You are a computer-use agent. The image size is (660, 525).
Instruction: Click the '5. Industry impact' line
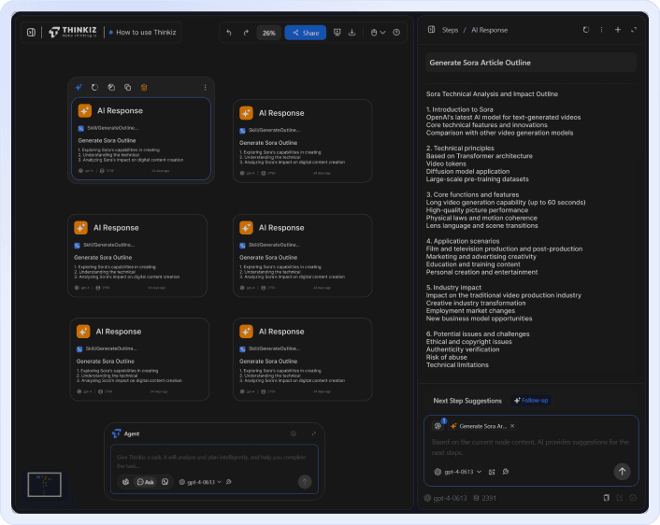coord(453,288)
